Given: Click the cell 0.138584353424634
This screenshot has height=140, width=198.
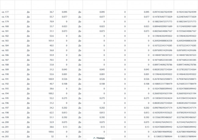Looking at the screenshot, I should click(162, 98).
